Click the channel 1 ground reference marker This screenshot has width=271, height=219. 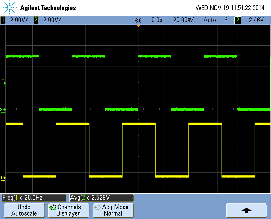click(3, 178)
